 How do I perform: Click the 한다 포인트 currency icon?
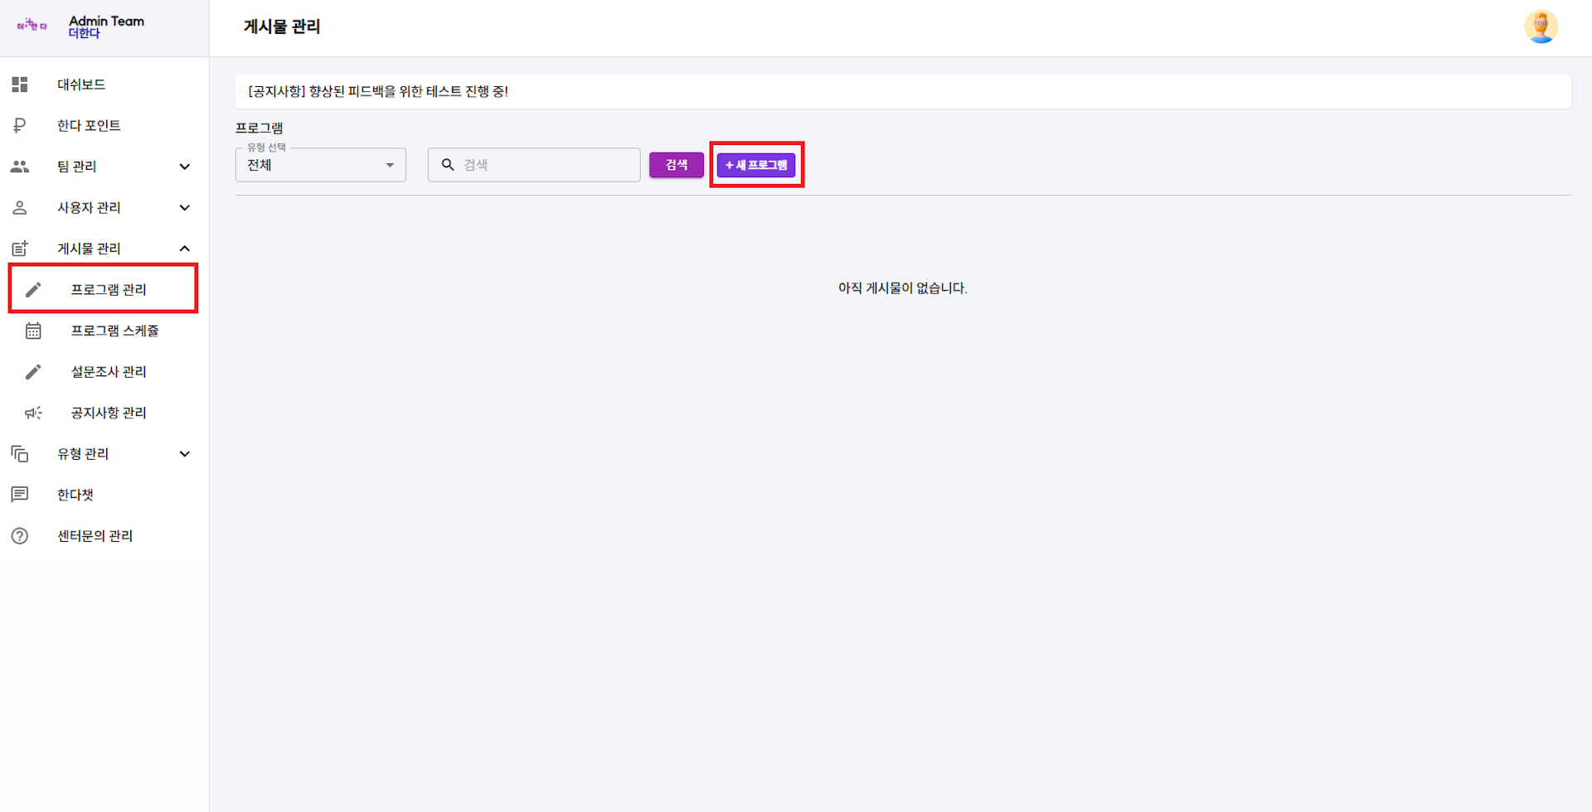tap(20, 125)
